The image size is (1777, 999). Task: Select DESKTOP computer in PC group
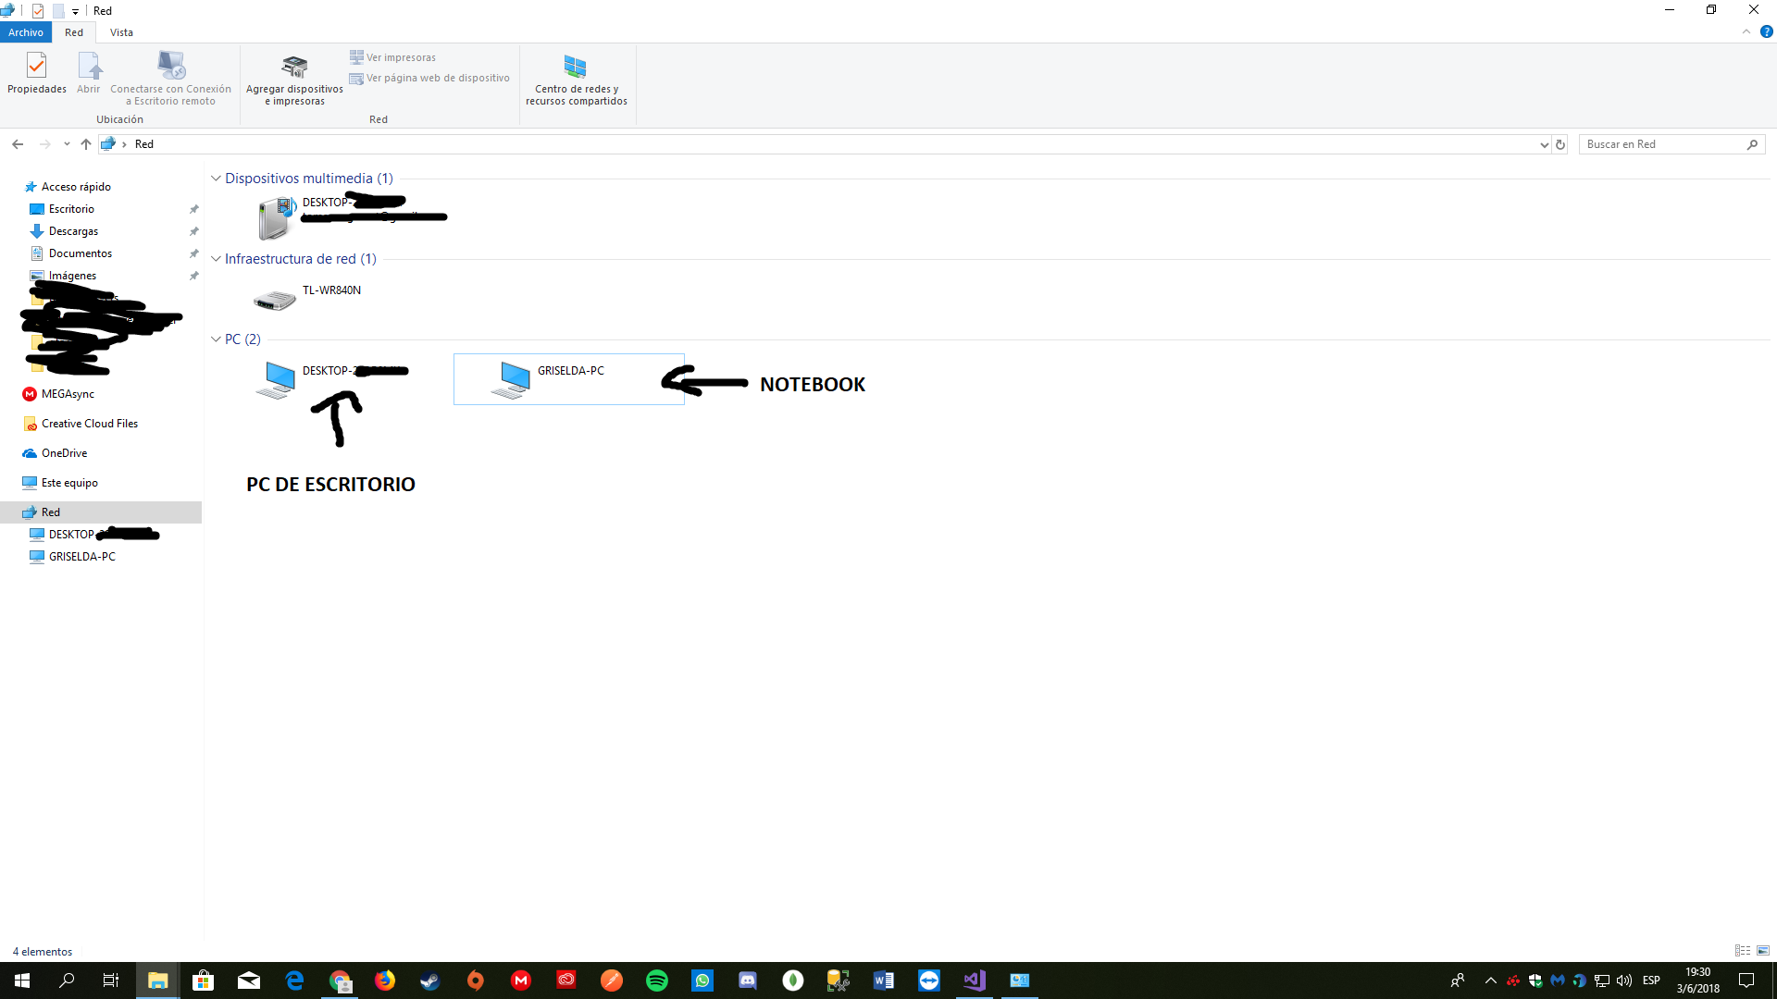click(x=333, y=379)
